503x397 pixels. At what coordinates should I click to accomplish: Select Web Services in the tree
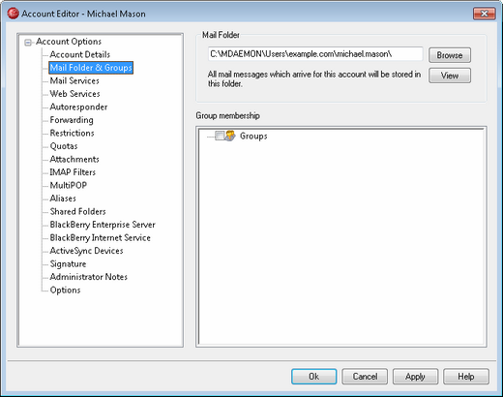[x=74, y=94]
